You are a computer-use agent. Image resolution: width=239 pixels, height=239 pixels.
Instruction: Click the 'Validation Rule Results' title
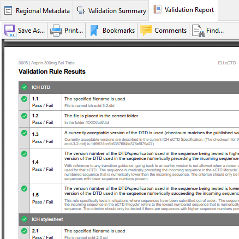click(52, 71)
